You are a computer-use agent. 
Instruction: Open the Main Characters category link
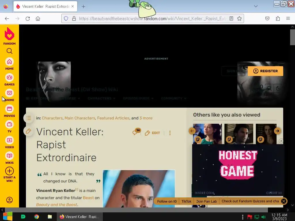(x=80, y=118)
